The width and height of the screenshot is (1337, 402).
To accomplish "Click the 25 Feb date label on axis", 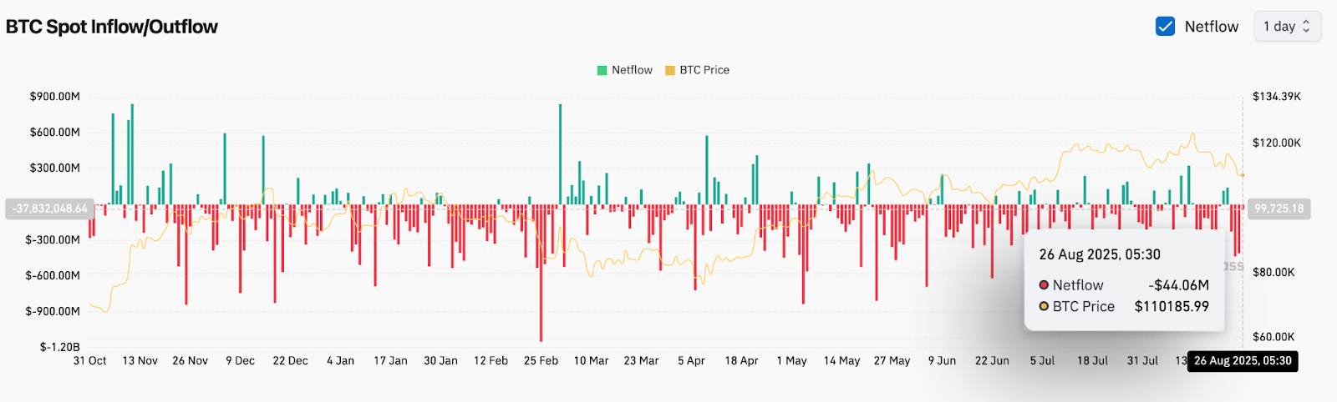I will (541, 361).
